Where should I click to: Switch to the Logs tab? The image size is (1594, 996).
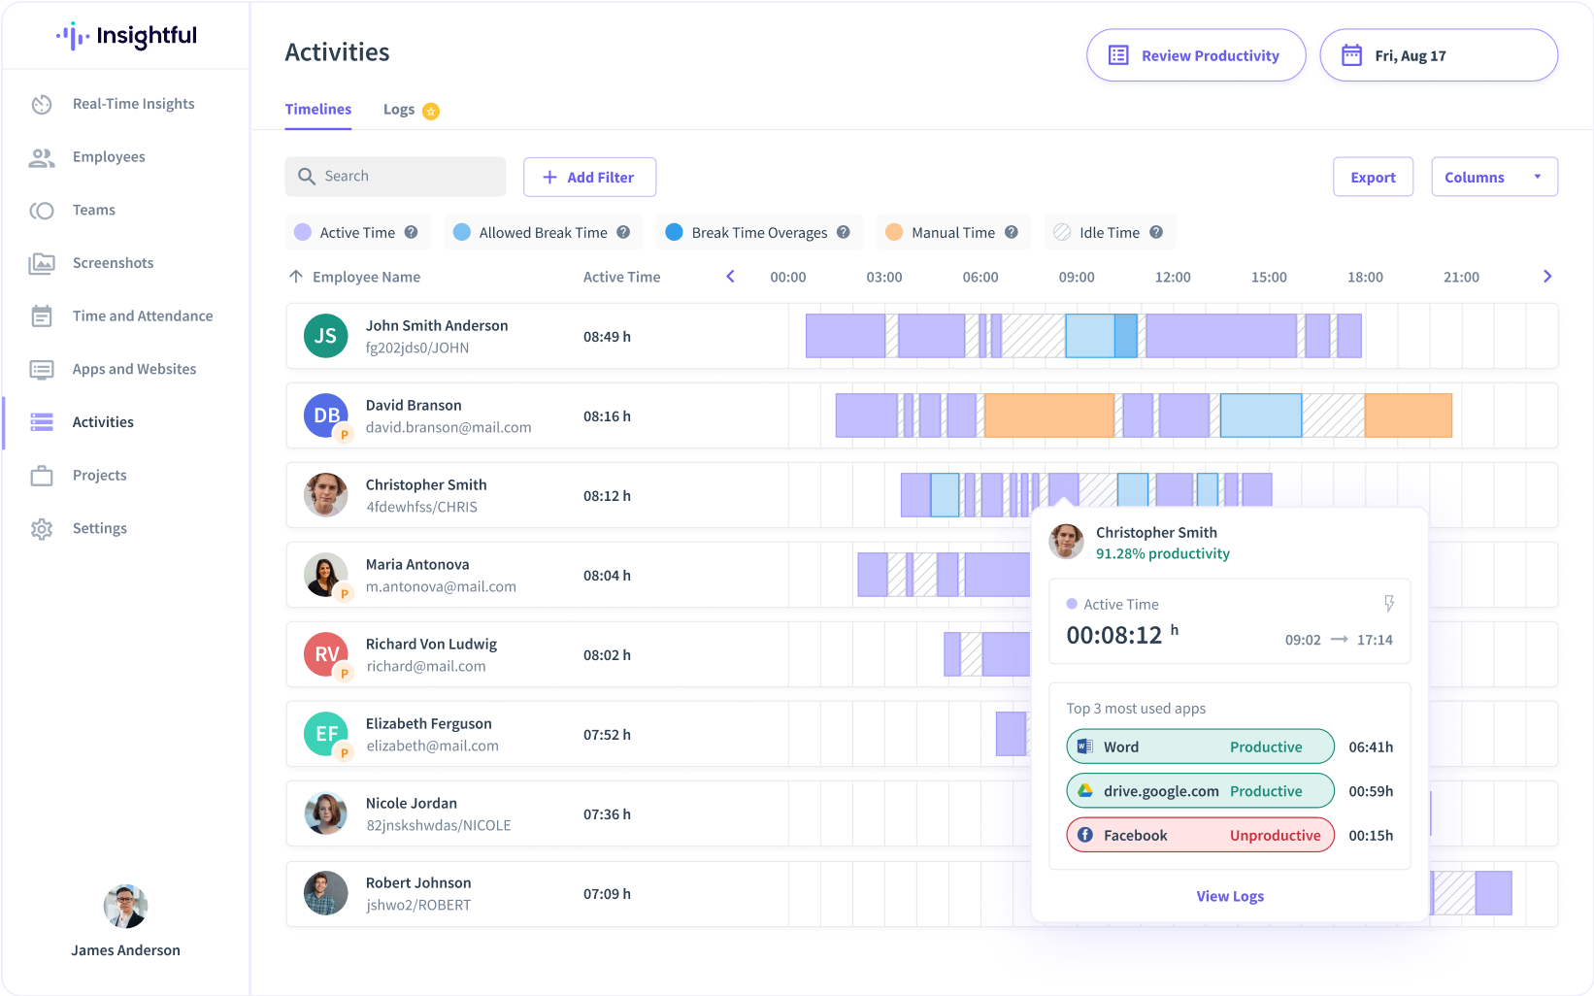coord(399,109)
